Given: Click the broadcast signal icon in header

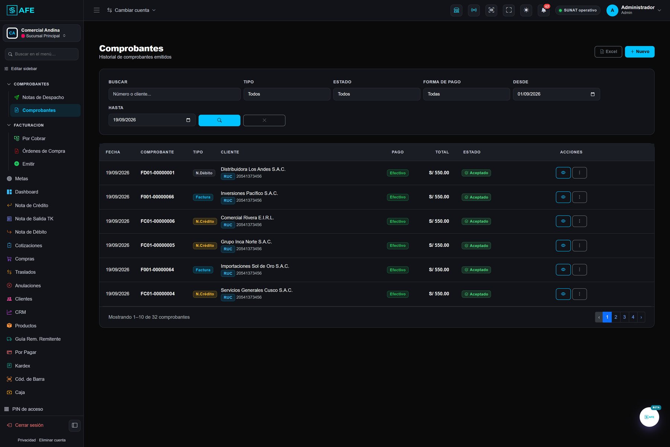Looking at the screenshot, I should [x=474, y=10].
